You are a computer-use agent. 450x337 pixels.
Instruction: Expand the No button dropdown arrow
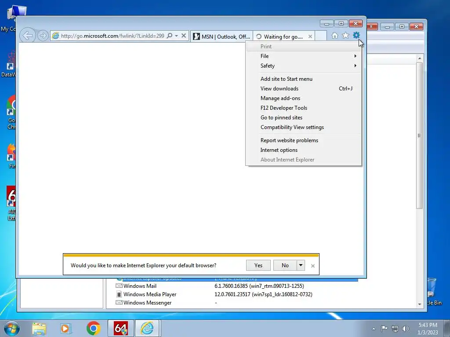301,265
